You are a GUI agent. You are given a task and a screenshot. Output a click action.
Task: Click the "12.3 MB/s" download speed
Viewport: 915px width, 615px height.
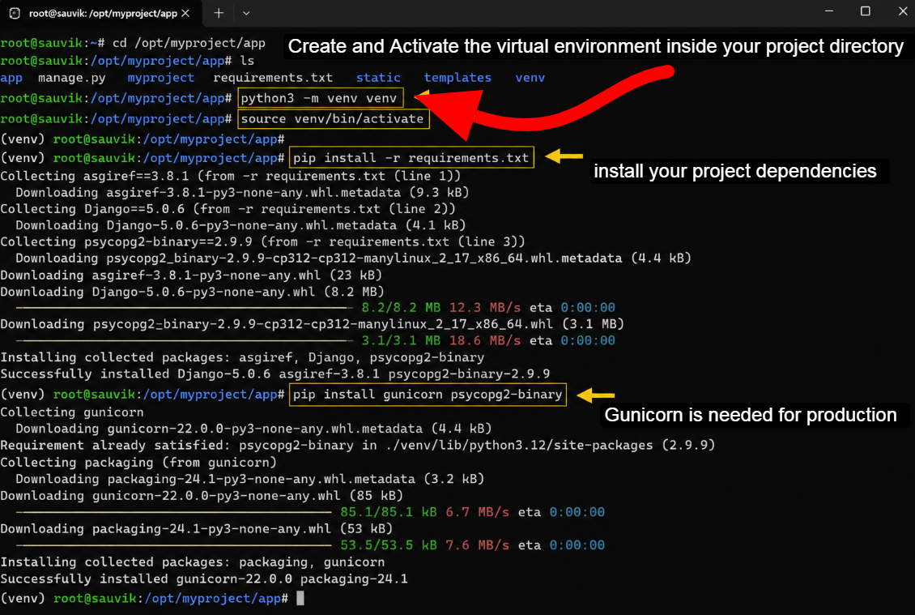coord(484,308)
